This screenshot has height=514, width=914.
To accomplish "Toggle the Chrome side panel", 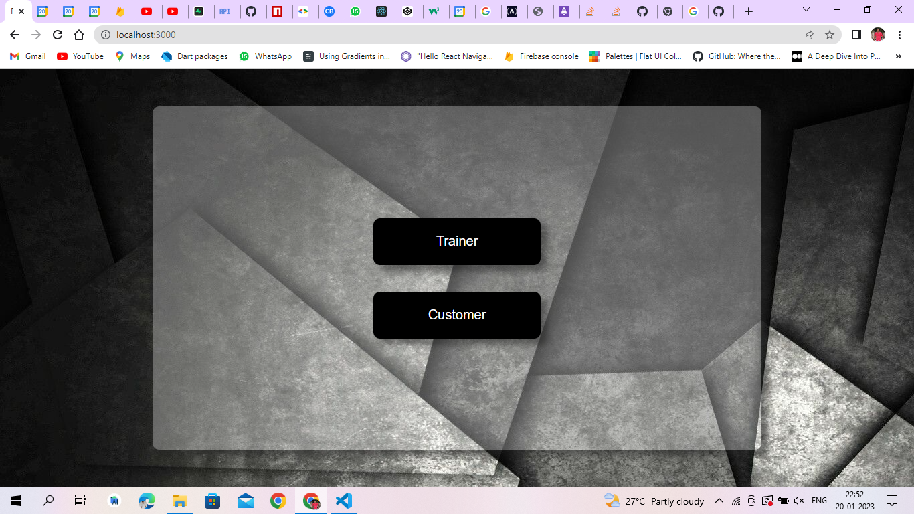I will [x=856, y=35].
